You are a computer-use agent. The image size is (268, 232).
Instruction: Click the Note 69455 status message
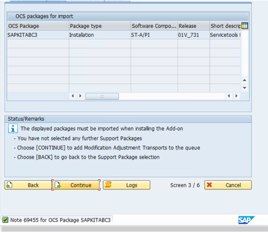pyautogui.click(x=60, y=220)
